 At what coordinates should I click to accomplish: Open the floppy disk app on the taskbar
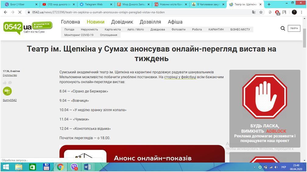click(x=46, y=167)
